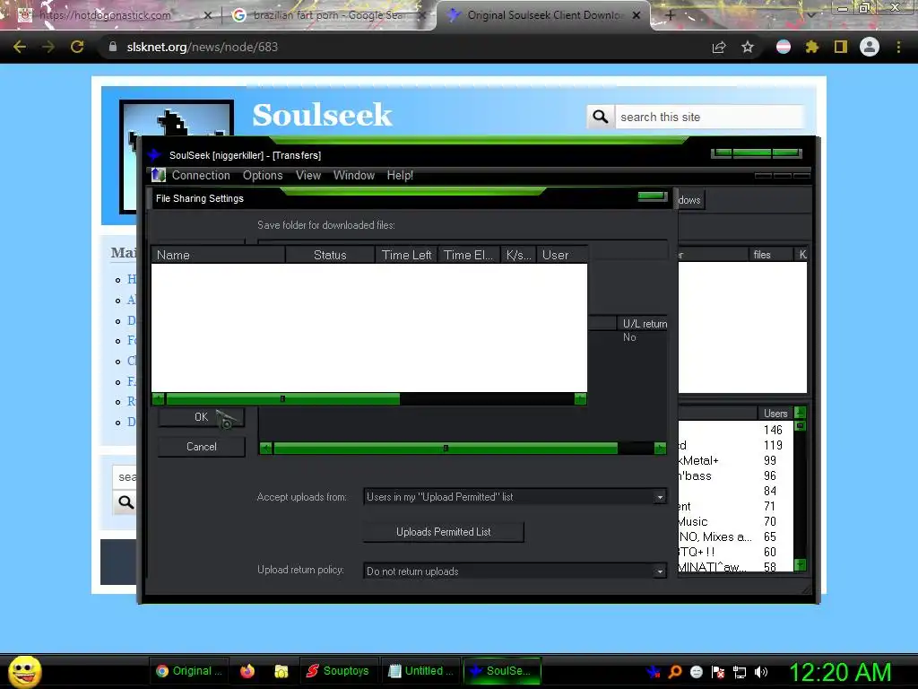Toggle the Chrome side panel

tap(841, 47)
